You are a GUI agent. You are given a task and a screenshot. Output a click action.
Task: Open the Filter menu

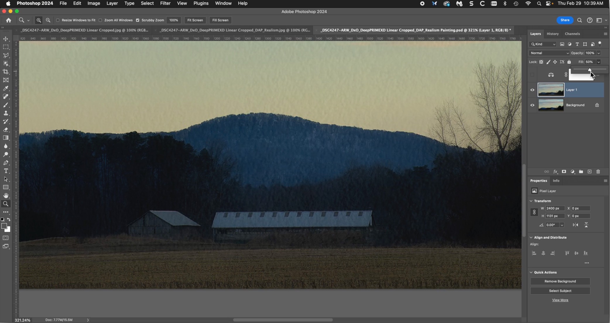165,3
